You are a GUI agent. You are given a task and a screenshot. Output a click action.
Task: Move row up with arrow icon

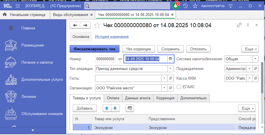pos(107,108)
